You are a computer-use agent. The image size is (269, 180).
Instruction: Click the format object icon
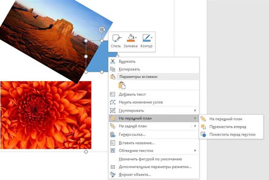click(x=113, y=175)
